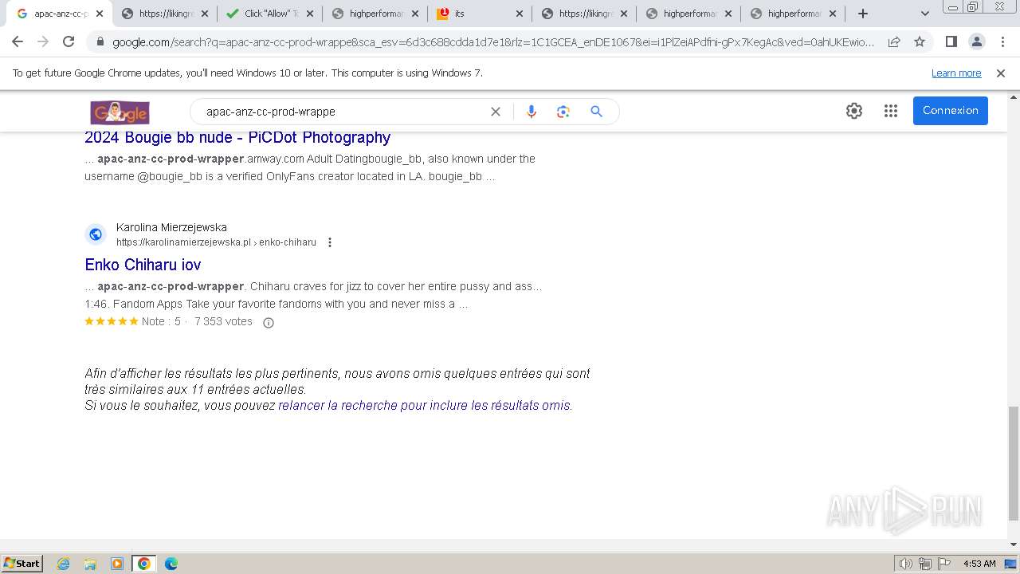Share this page from the address bar
The image size is (1020, 574).
(x=894, y=41)
